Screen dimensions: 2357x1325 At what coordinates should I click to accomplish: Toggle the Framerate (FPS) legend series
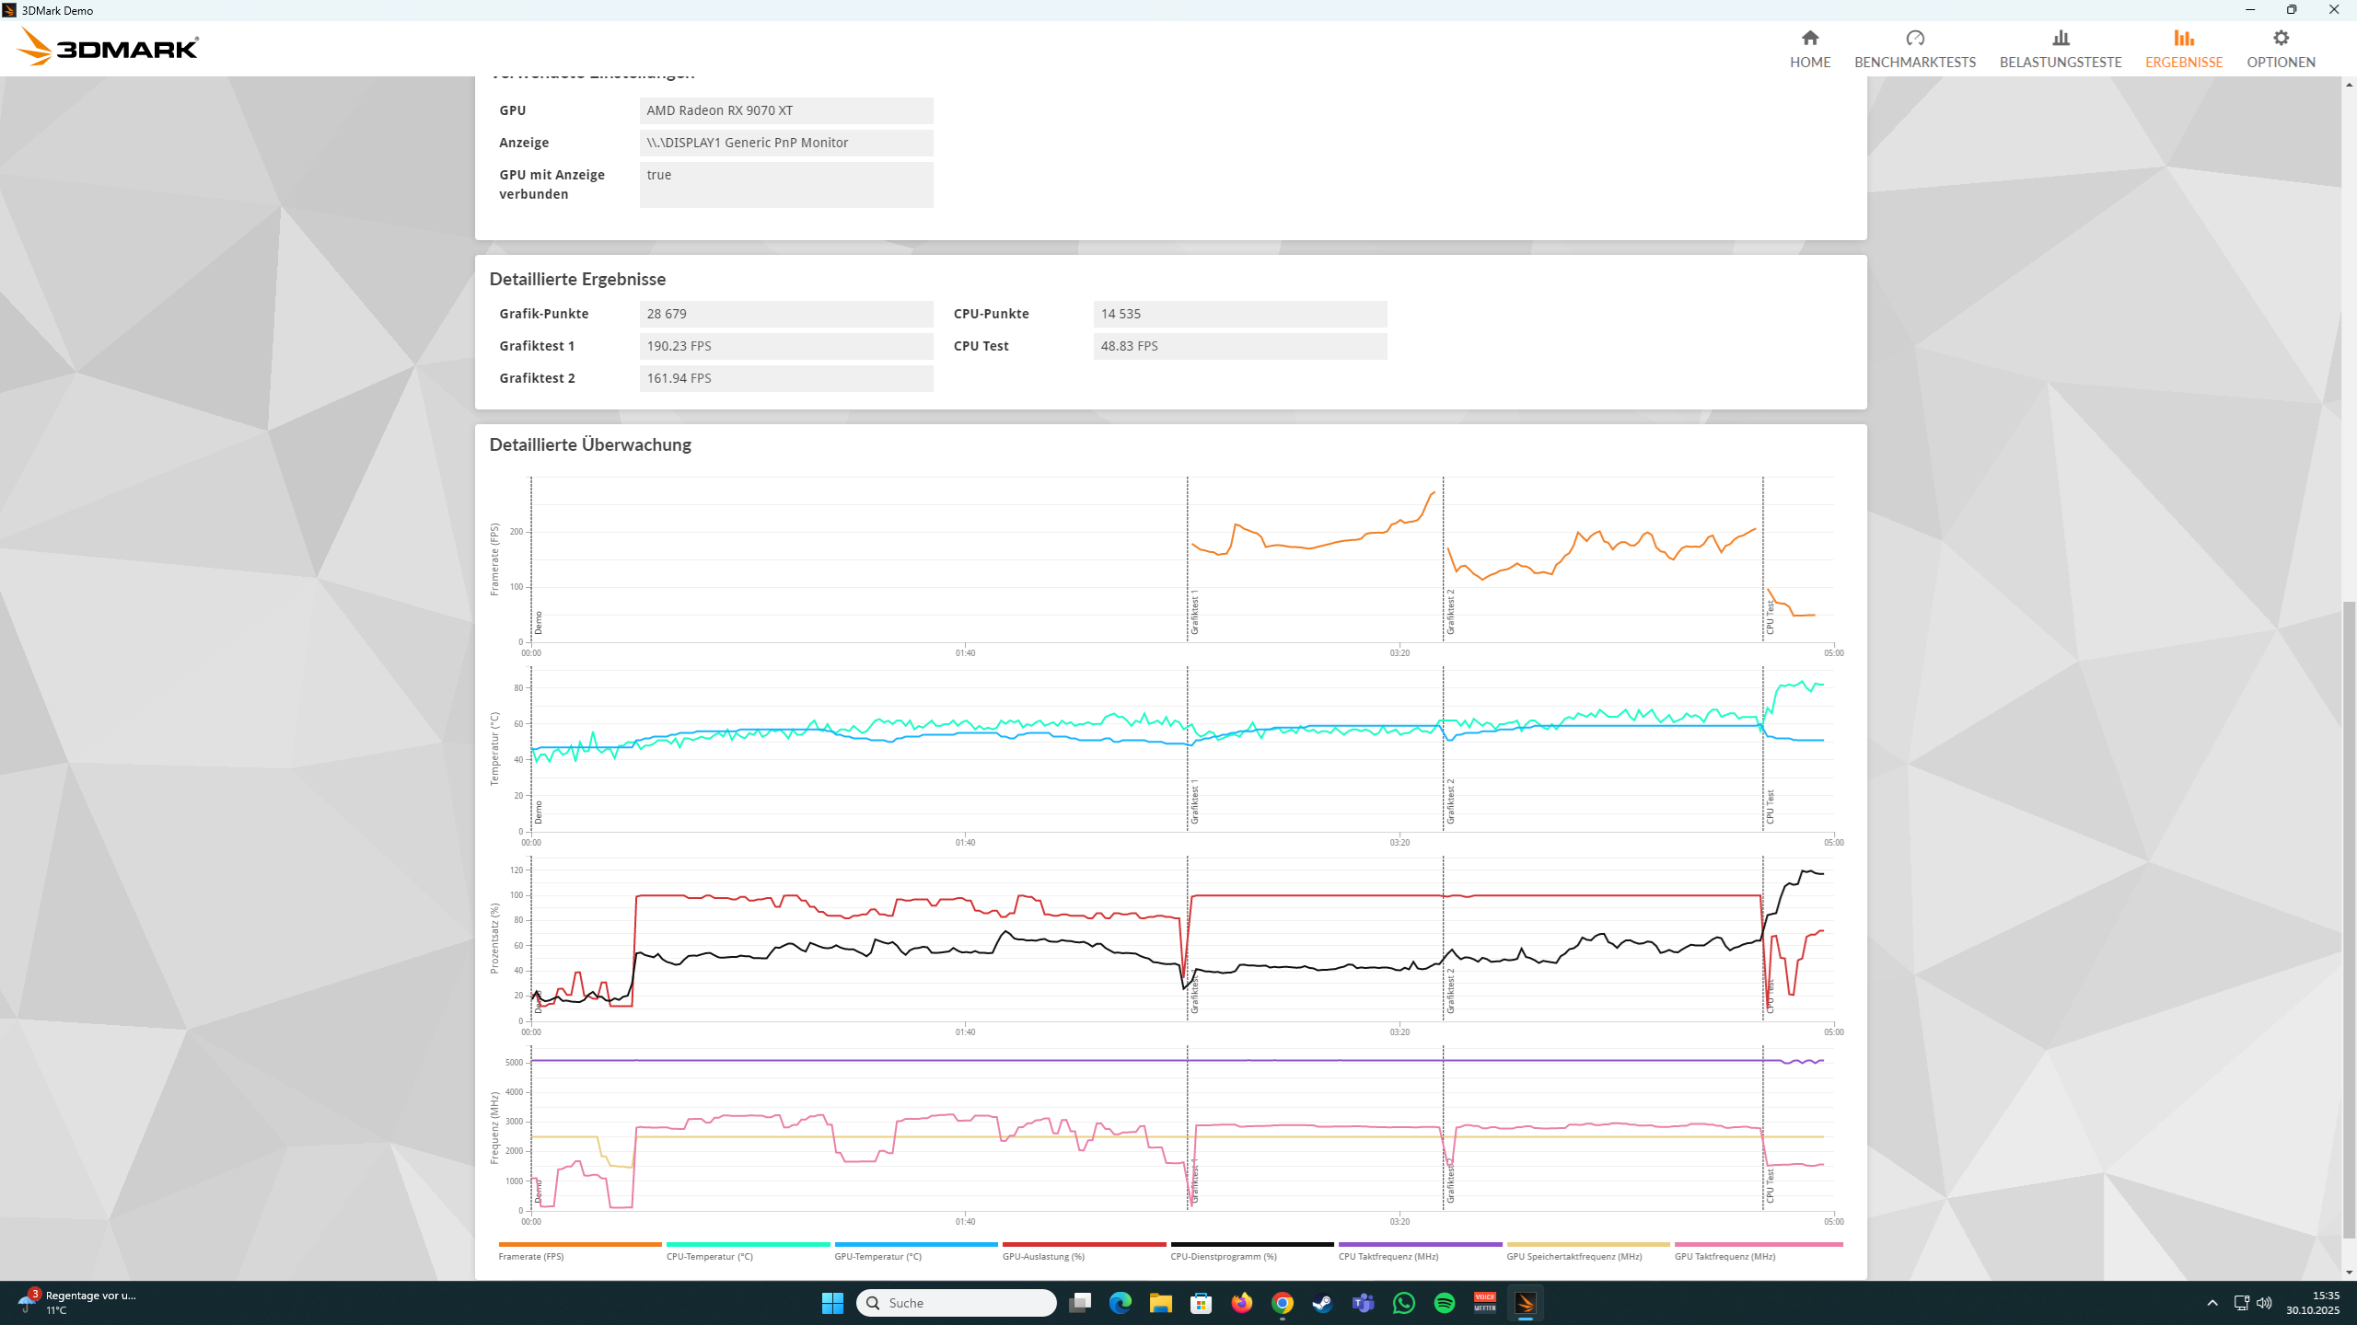[x=531, y=1256]
